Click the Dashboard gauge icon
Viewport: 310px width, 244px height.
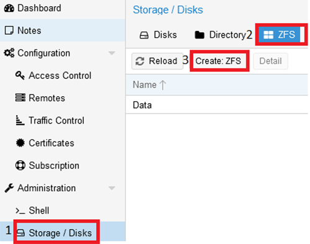click(x=9, y=8)
